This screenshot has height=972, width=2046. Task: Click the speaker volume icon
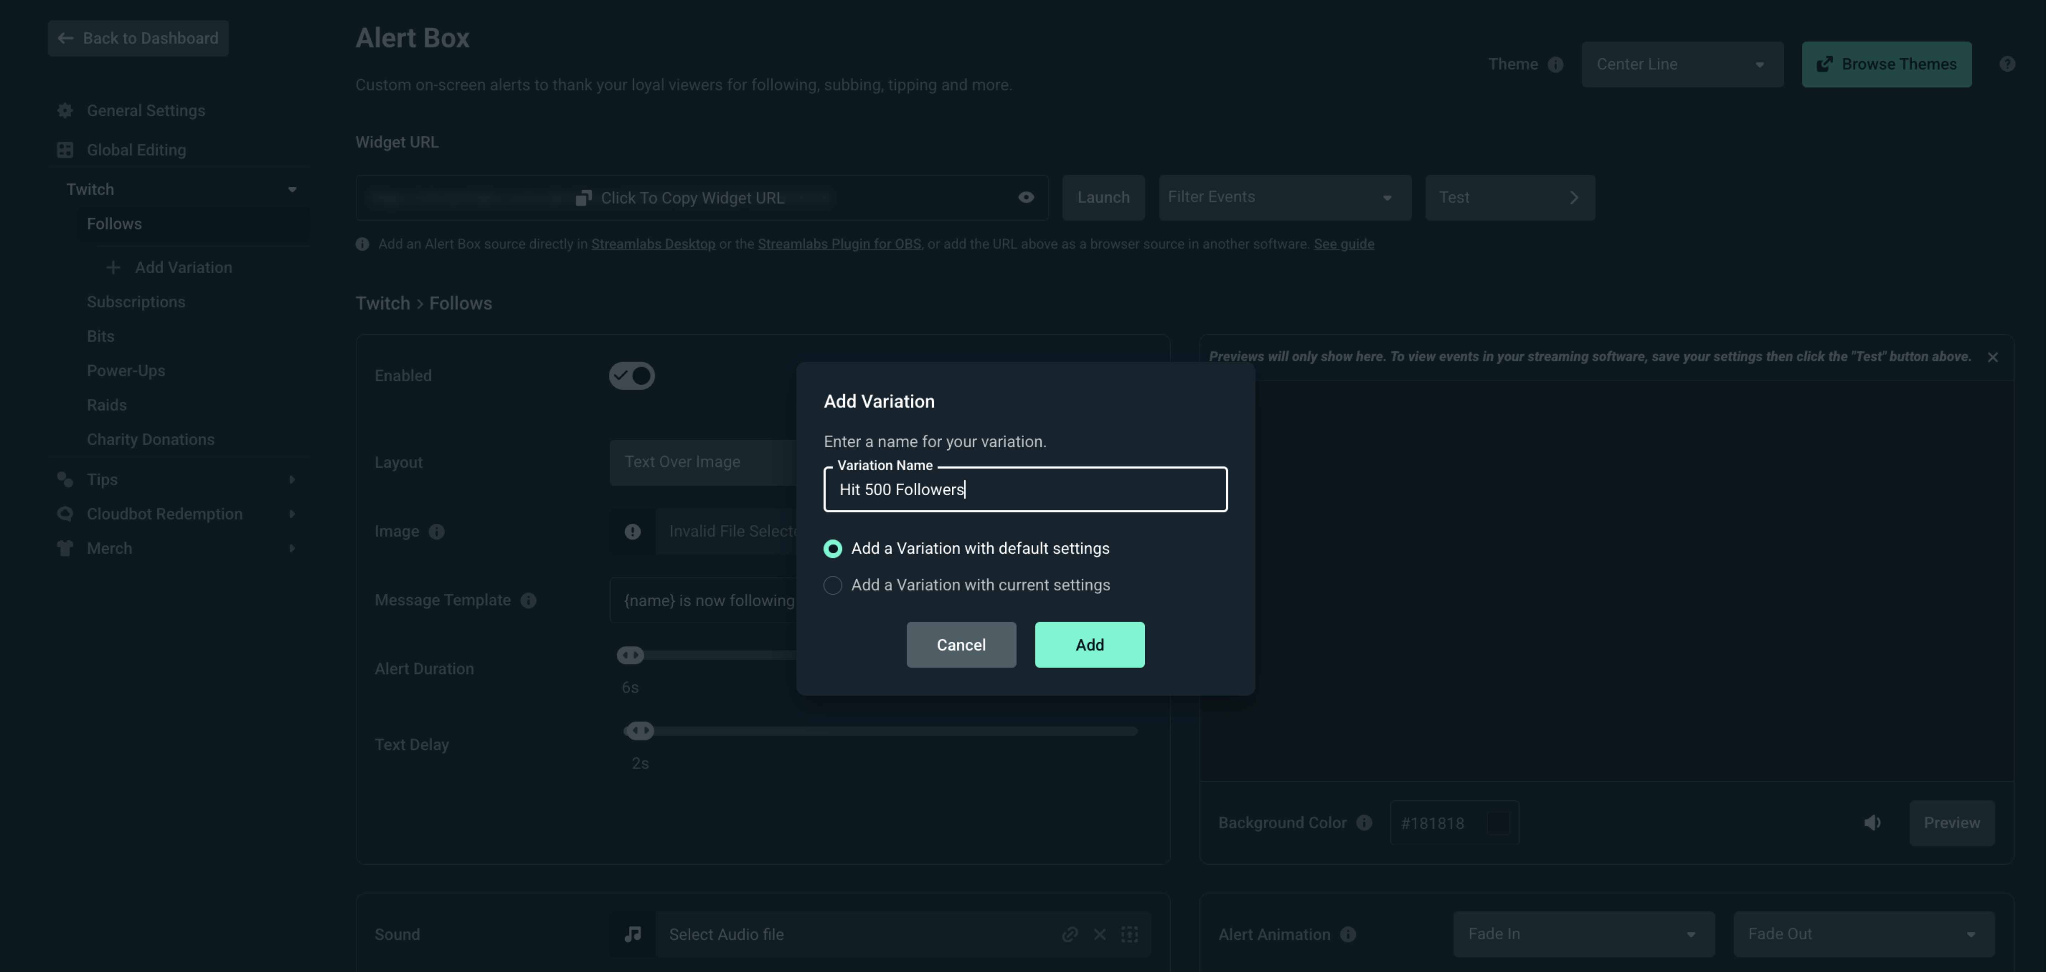click(1872, 823)
